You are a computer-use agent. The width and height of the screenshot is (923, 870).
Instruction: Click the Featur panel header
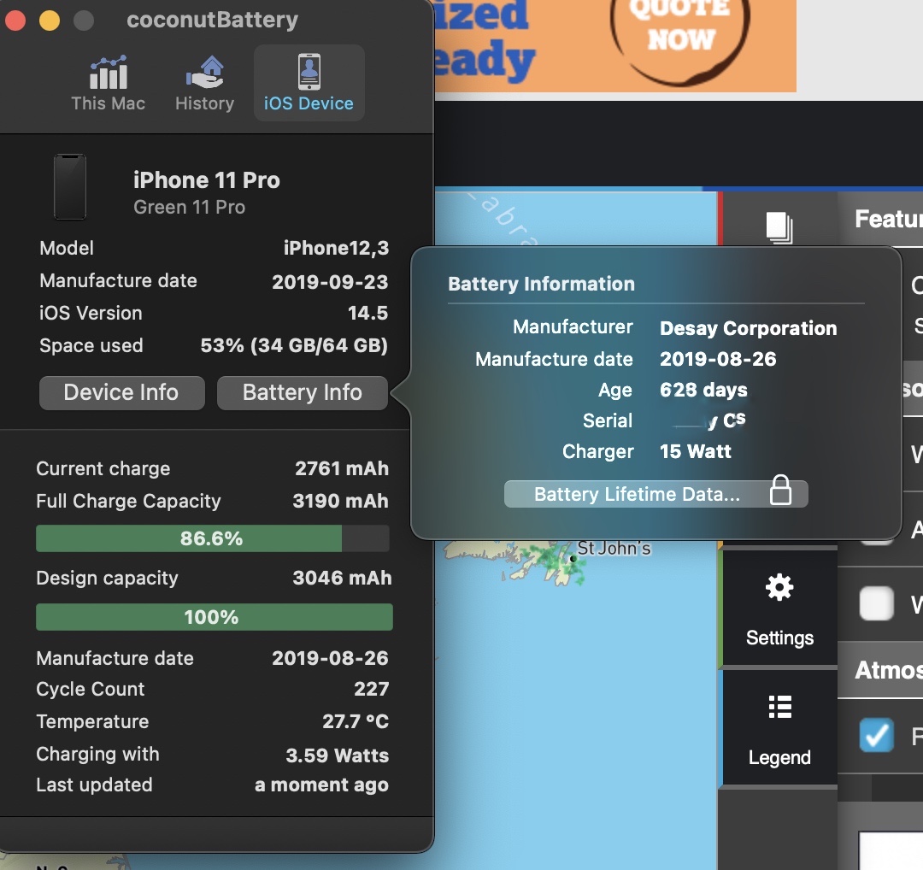pyautogui.click(x=880, y=219)
